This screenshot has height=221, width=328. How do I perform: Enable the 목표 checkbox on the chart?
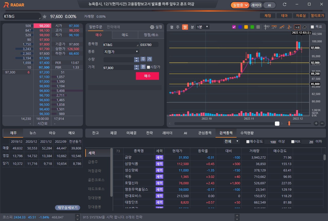point(312,27)
